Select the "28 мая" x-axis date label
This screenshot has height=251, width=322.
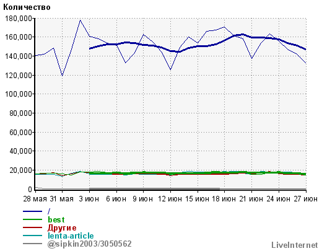[35, 199]
